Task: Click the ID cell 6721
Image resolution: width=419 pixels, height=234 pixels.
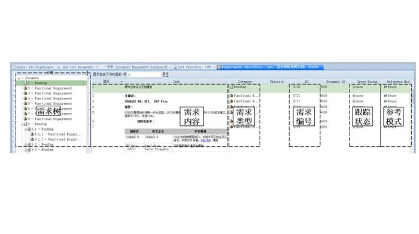Action: [x=296, y=96]
